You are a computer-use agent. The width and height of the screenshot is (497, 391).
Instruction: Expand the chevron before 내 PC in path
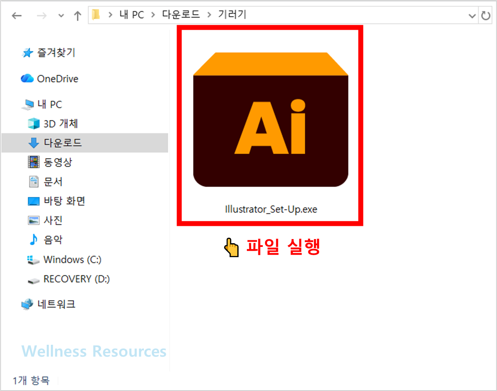110,15
